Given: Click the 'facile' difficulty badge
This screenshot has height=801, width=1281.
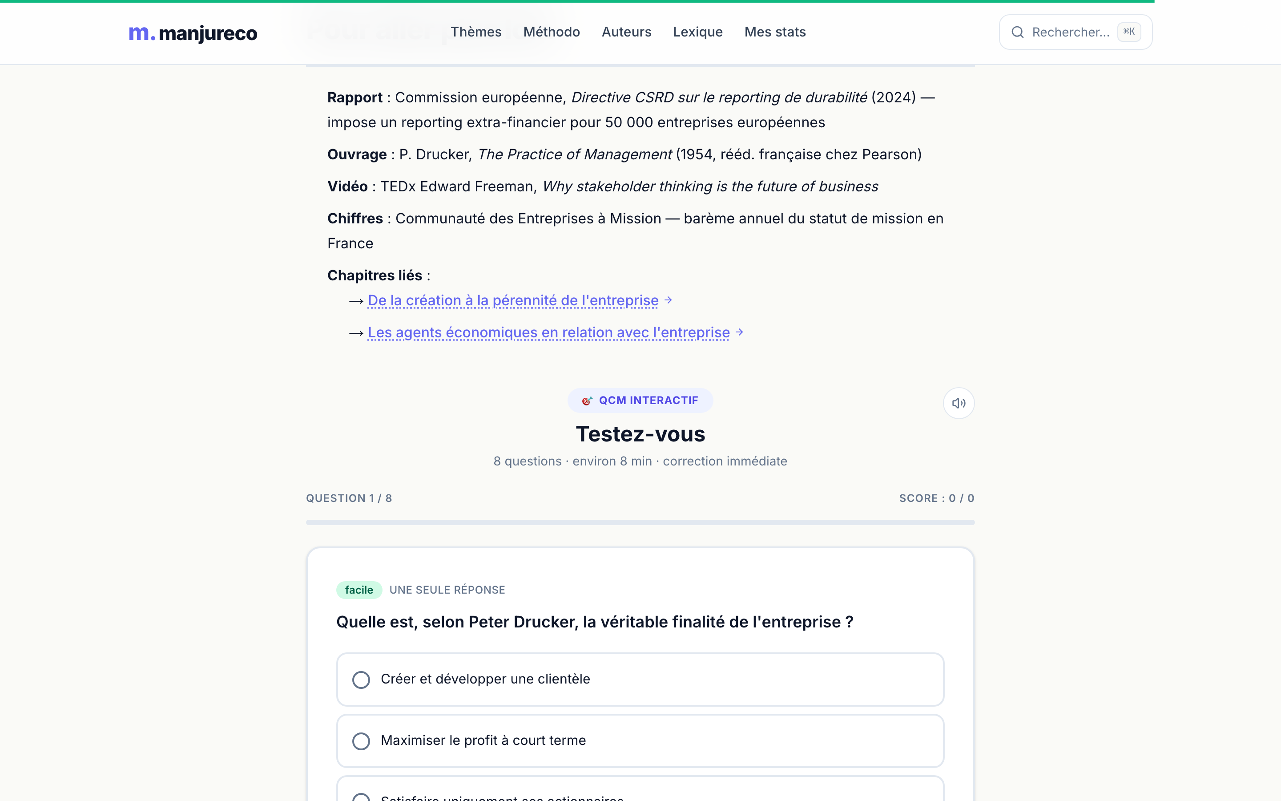Looking at the screenshot, I should tap(359, 590).
